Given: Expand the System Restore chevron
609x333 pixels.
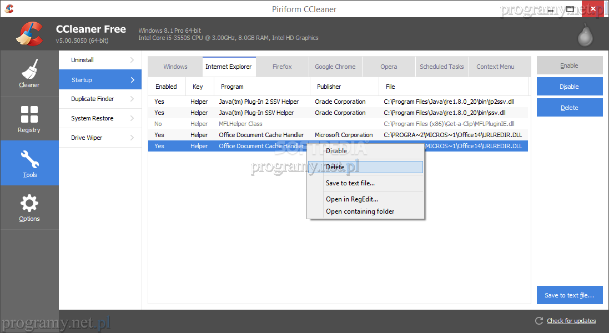Looking at the screenshot, I should pyautogui.click(x=132, y=118).
